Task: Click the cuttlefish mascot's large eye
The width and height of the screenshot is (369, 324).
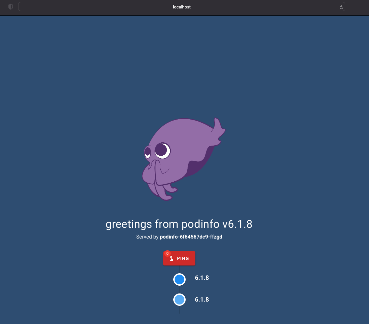Action: click(162, 150)
